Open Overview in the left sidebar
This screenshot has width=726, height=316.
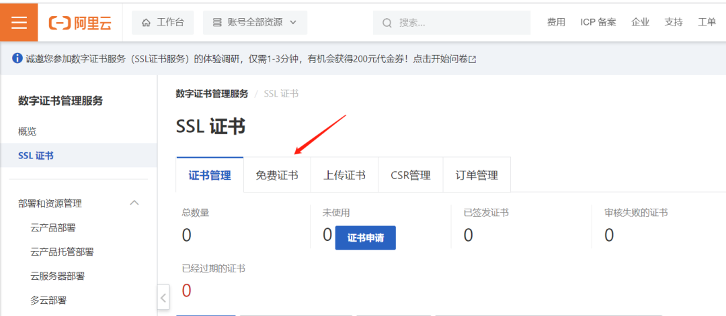28,131
